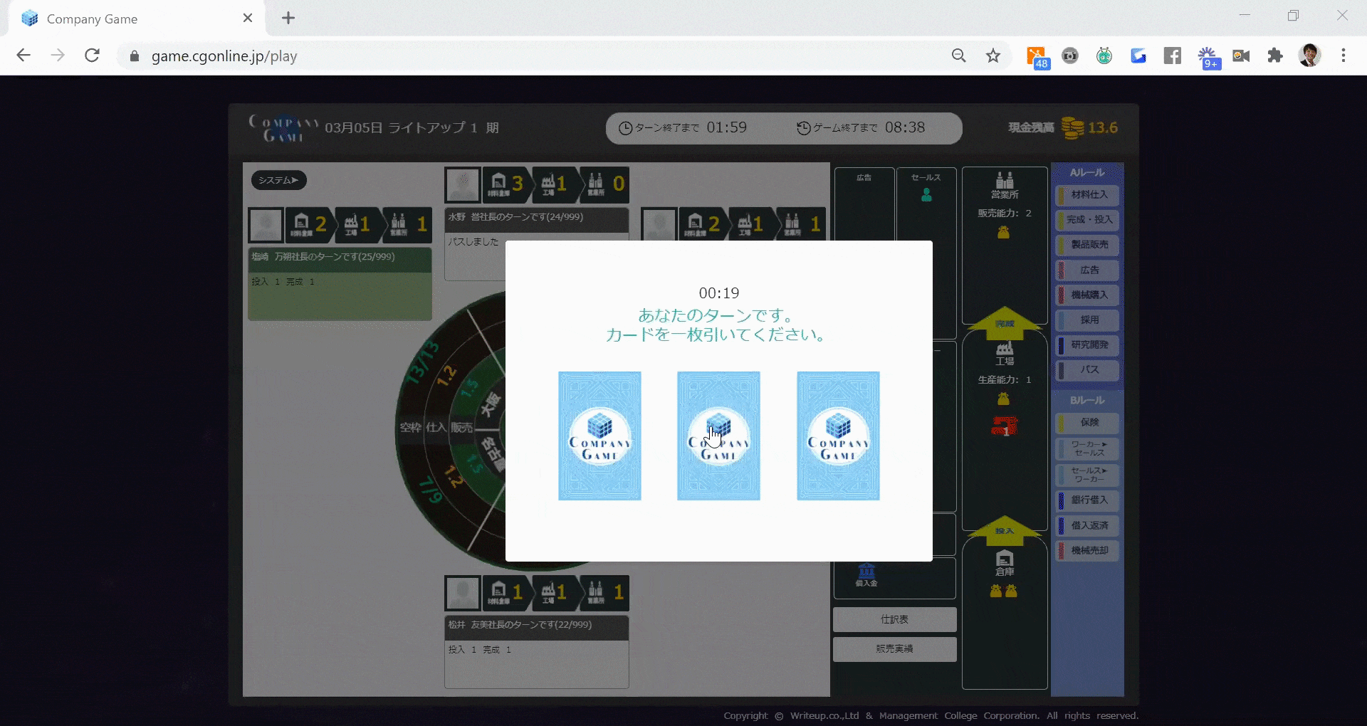Pick the left face-down card
Screen dimensions: 1367x726
599,436
